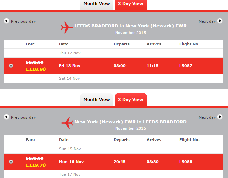
Task: Switch return flight to 3 Day View tab
Action: pos(131,100)
